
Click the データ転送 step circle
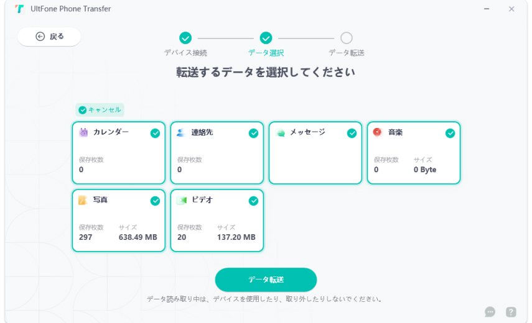[347, 38]
